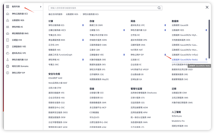This screenshot has height=133, width=214.
Task: Unpin 弹性伸缩 AS in the 计算 list
Action: pos(83,60)
